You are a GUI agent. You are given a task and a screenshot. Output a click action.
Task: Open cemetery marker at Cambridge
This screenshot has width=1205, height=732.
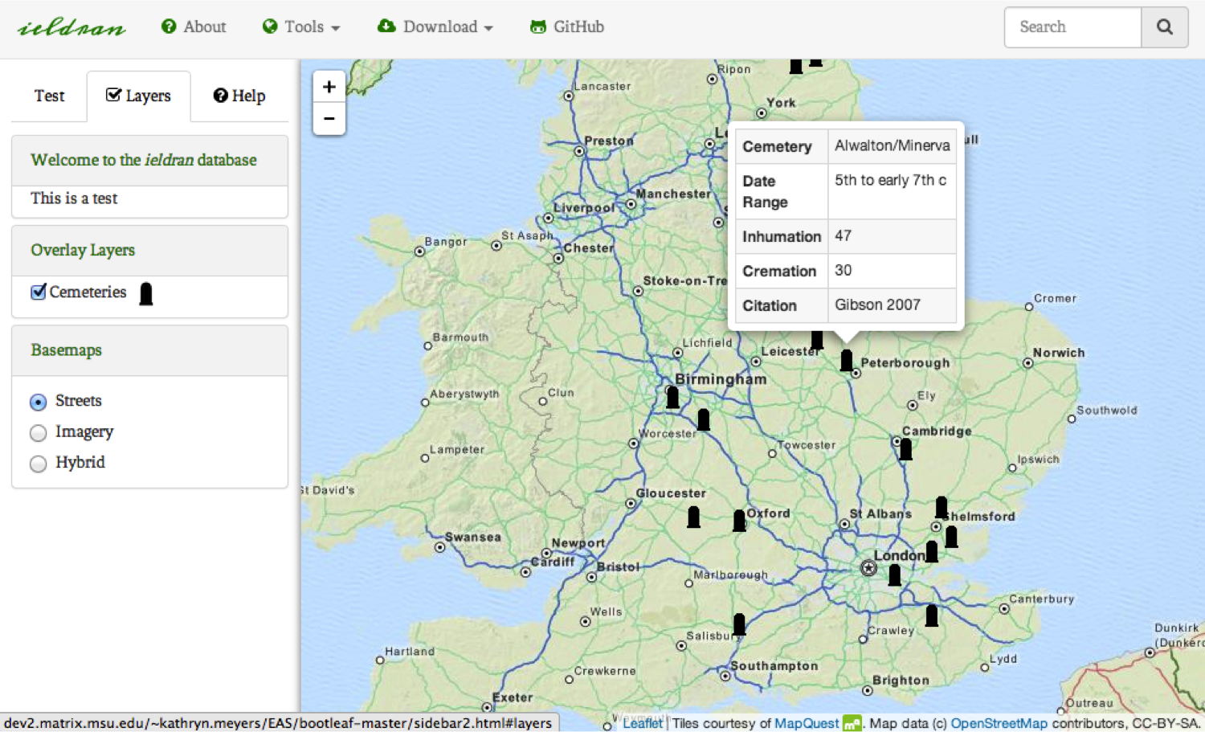pos(906,449)
